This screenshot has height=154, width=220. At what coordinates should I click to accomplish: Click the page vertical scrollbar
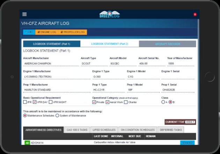tap(198, 82)
